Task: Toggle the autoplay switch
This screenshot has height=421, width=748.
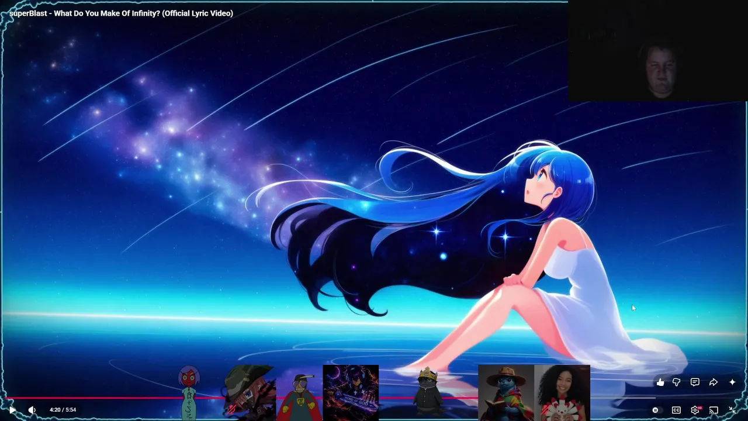Action: (655, 410)
